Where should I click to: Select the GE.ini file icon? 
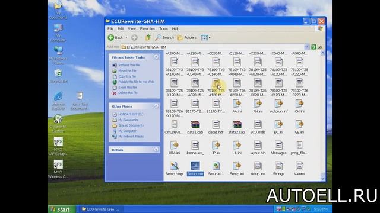coord(299,125)
